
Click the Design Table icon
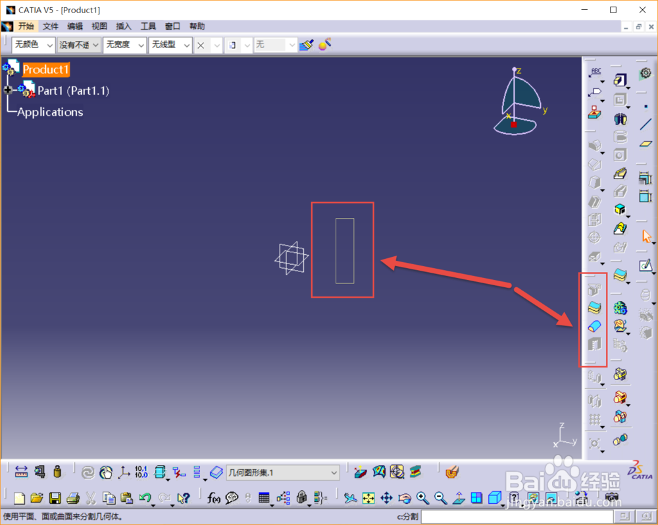click(264, 498)
